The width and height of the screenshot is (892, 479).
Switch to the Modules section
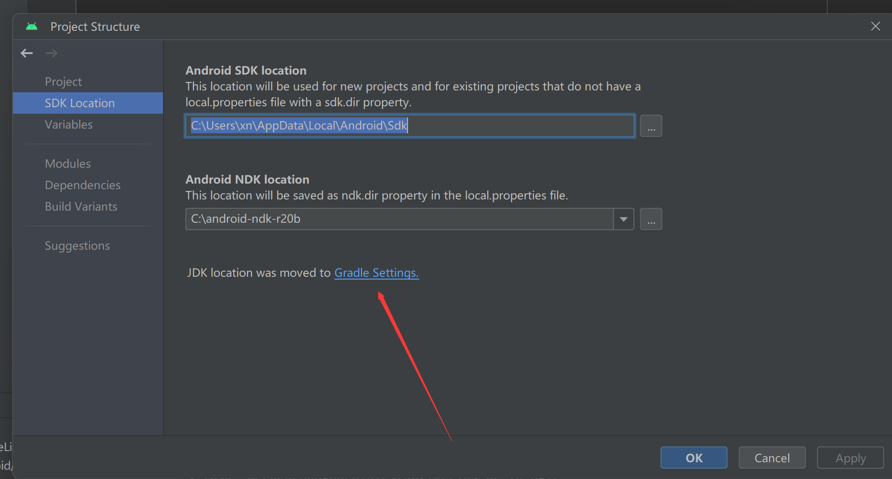click(x=68, y=164)
